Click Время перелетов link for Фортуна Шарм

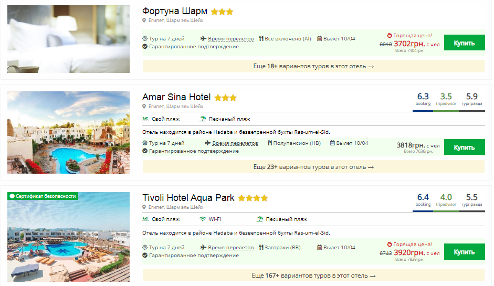[x=230, y=39]
